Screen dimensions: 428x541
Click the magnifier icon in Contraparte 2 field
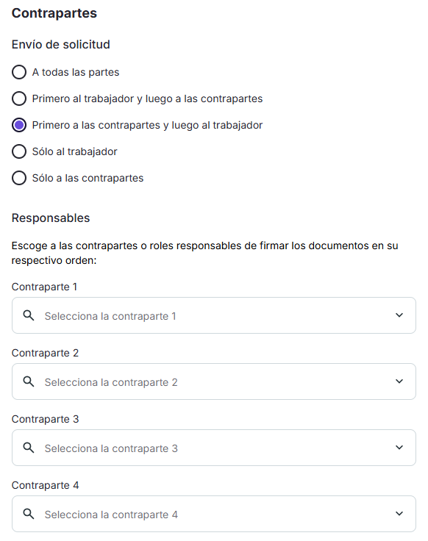tap(29, 381)
